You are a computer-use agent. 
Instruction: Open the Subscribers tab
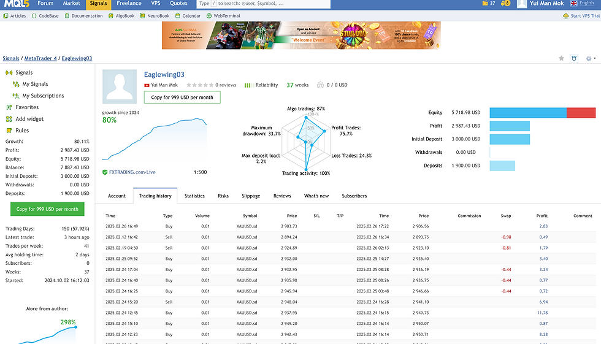[354, 196]
